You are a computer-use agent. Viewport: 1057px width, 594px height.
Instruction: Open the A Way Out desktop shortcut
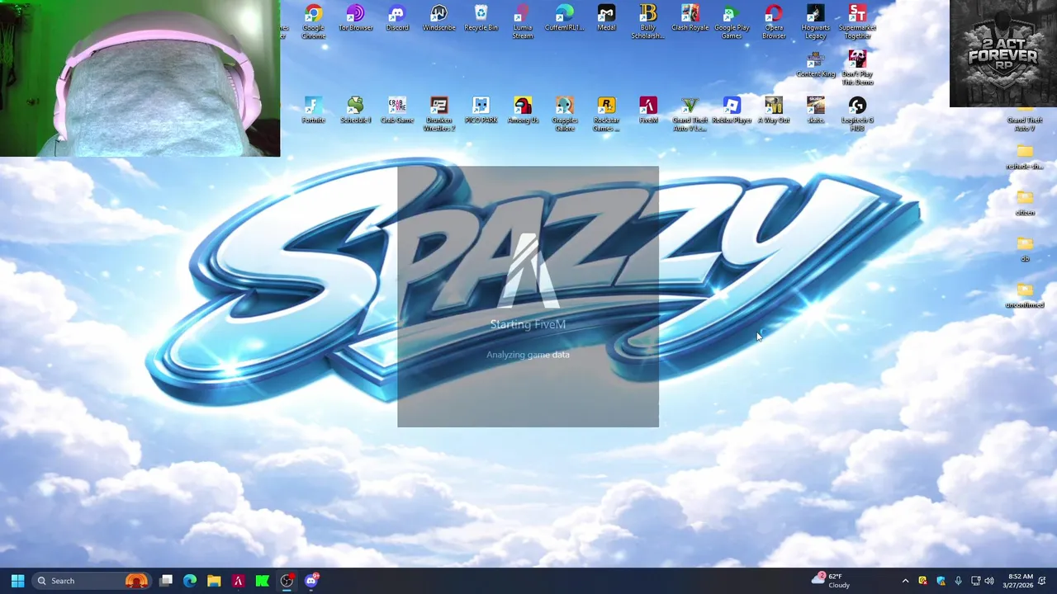click(x=774, y=111)
